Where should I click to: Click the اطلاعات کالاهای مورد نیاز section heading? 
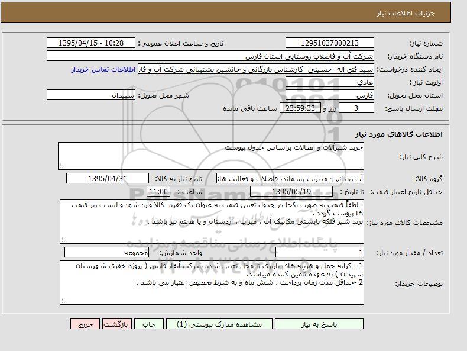[x=399, y=134]
